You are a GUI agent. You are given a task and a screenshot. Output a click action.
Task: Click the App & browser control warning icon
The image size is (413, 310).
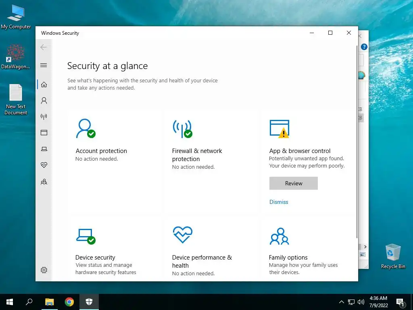(280, 129)
